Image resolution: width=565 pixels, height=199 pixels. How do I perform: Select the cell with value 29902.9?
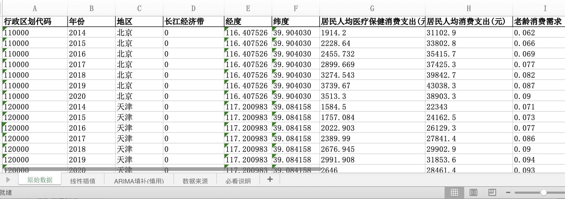pyautogui.click(x=469, y=149)
